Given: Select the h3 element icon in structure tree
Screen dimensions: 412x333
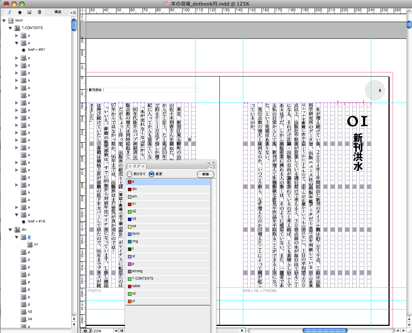Looking at the screenshot, I should (x=24, y=311).
